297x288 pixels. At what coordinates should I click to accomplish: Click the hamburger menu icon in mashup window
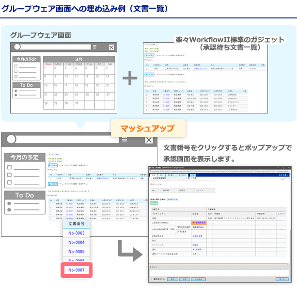(x=125, y=140)
